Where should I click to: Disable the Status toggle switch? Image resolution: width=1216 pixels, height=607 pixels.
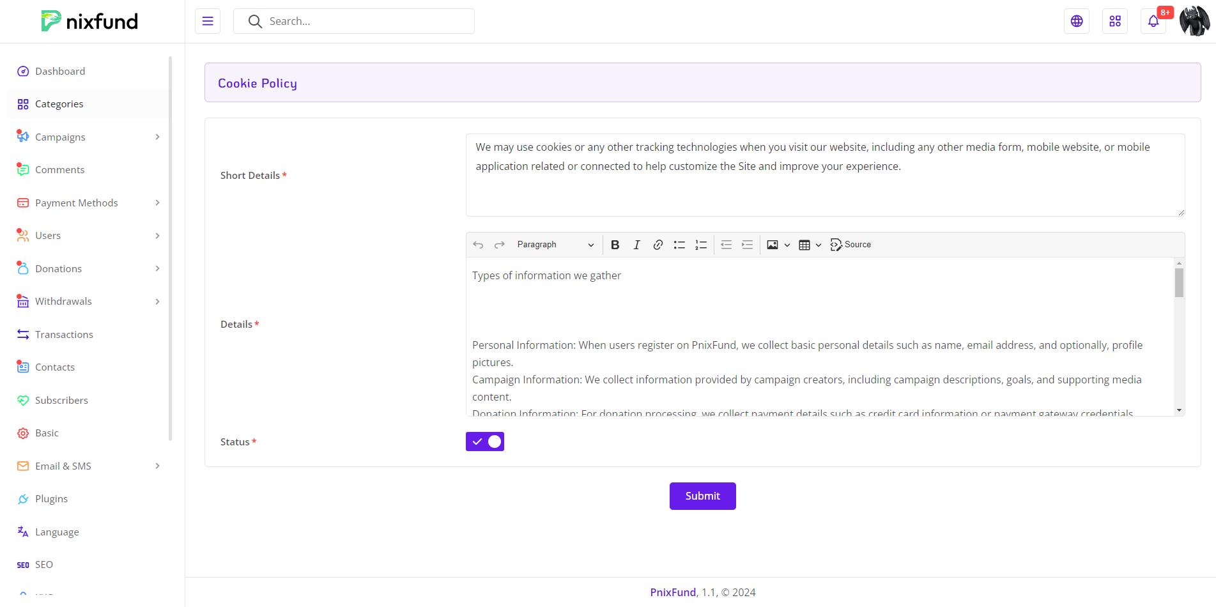[485, 442]
